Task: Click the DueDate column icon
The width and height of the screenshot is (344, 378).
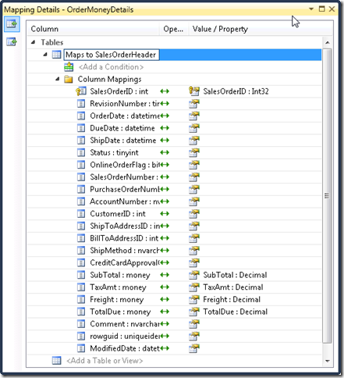Action: tap(81, 128)
